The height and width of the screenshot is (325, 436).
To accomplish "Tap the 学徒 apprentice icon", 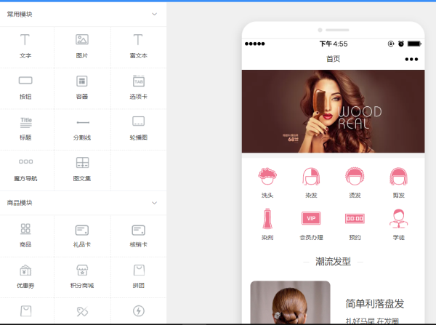I will point(399,218).
